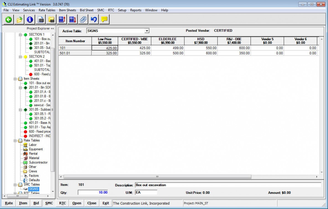Image resolution: width=328 pixels, height=209 pixels.
Task: Select Labor rate table icon
Action: click(25, 145)
